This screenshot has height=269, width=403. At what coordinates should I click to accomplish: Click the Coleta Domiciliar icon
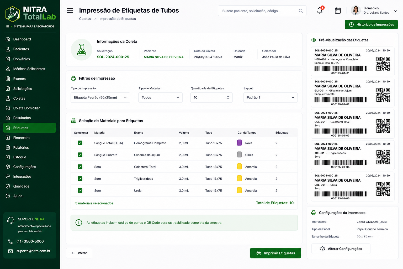pyautogui.click(x=8, y=108)
